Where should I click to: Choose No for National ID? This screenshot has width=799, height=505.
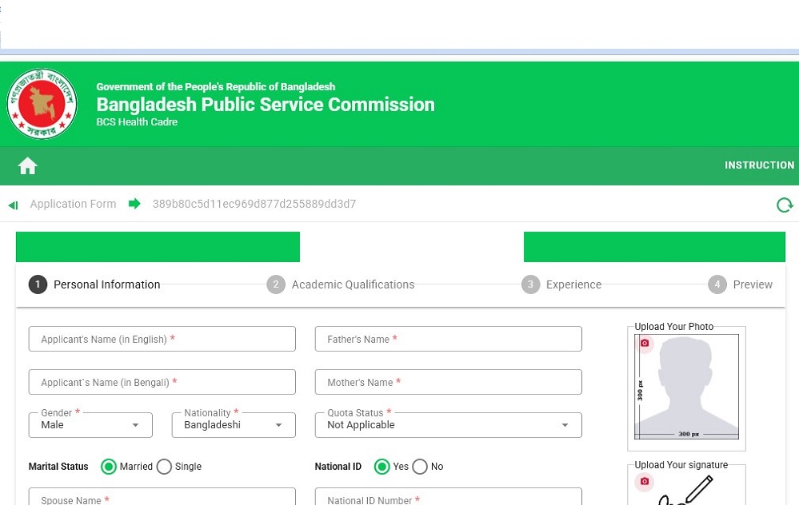click(x=420, y=467)
